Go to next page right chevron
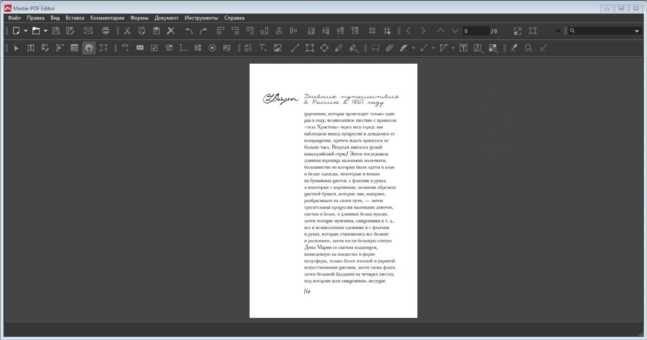 [x=423, y=31]
